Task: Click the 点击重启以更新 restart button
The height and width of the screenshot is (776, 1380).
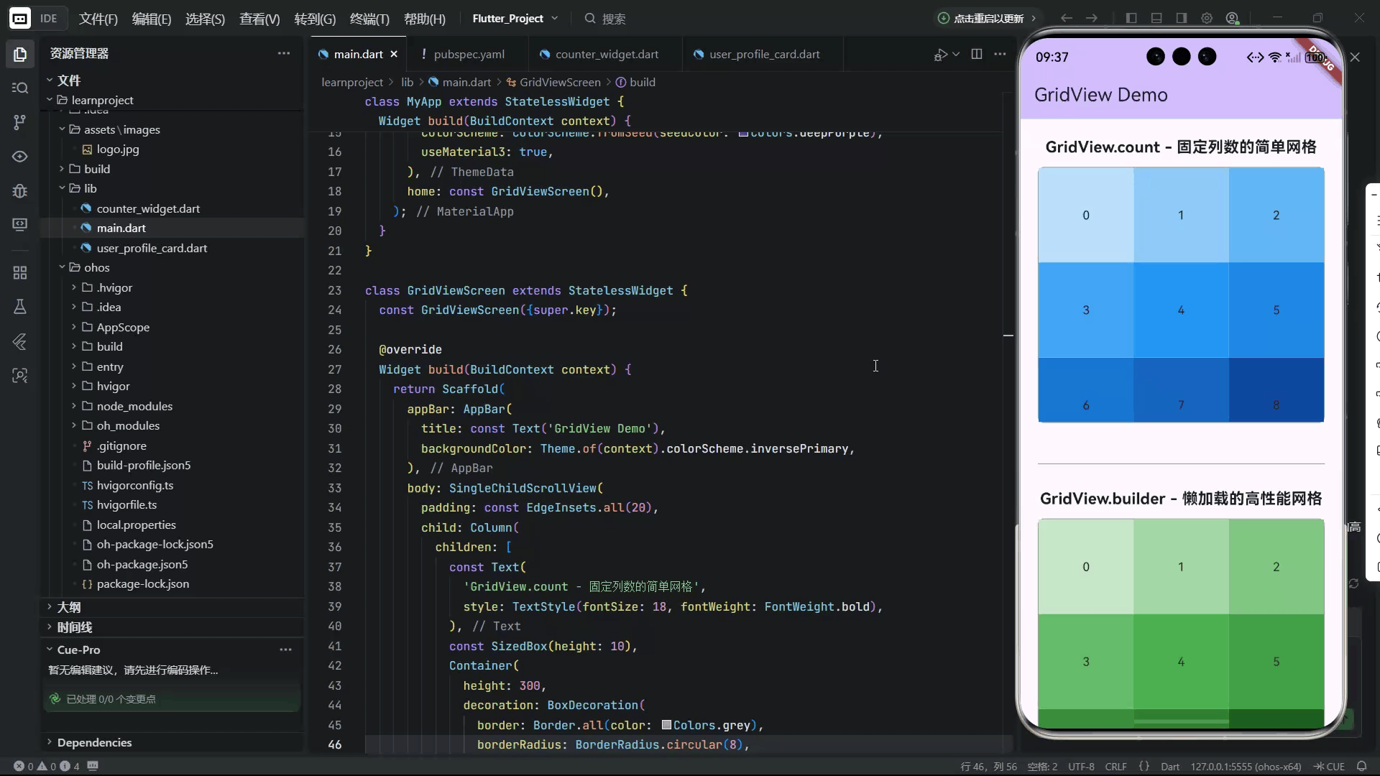Action: click(x=988, y=19)
